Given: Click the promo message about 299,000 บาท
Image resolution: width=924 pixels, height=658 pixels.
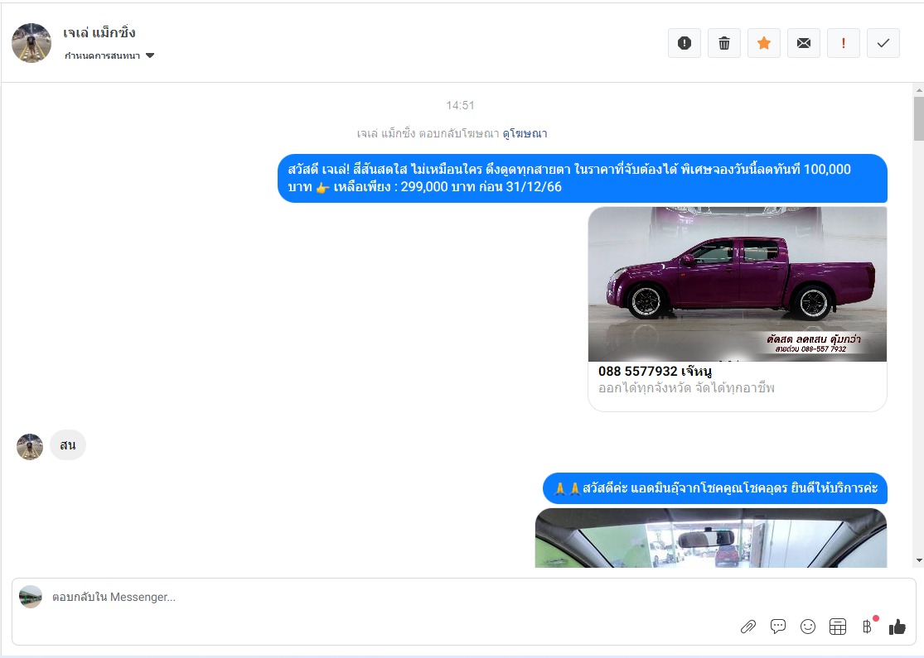Looking at the screenshot, I should click(583, 178).
